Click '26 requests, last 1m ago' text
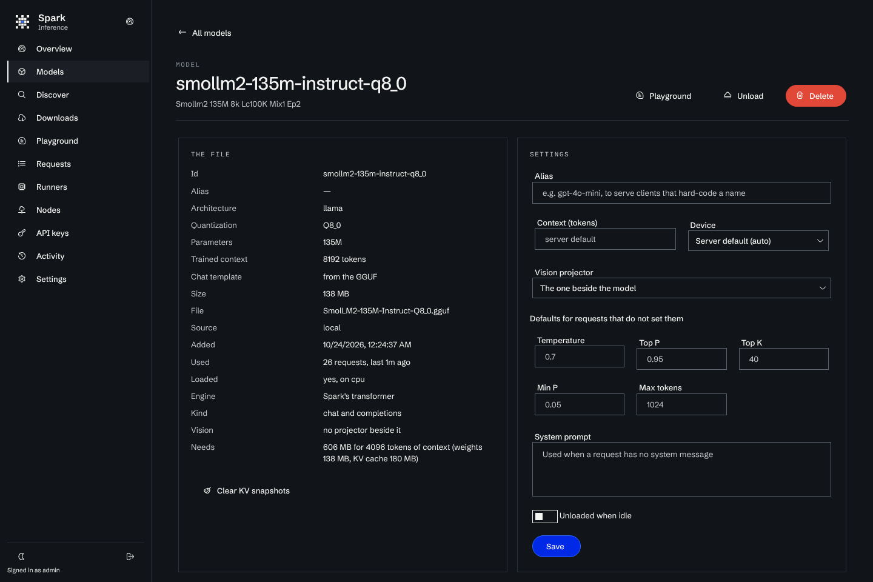 click(x=367, y=362)
